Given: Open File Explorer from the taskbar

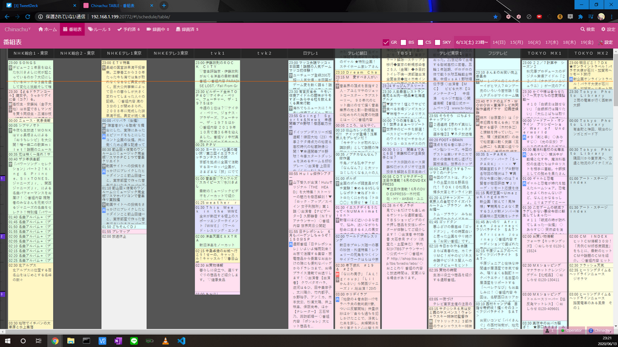Looking at the screenshot, I should [71, 341].
